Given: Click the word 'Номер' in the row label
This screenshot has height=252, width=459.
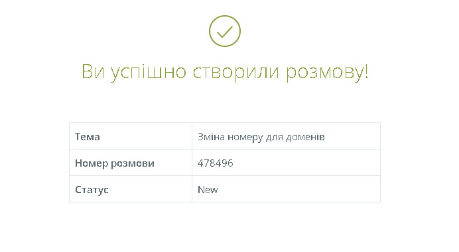Looking at the screenshot, I should point(92,163).
